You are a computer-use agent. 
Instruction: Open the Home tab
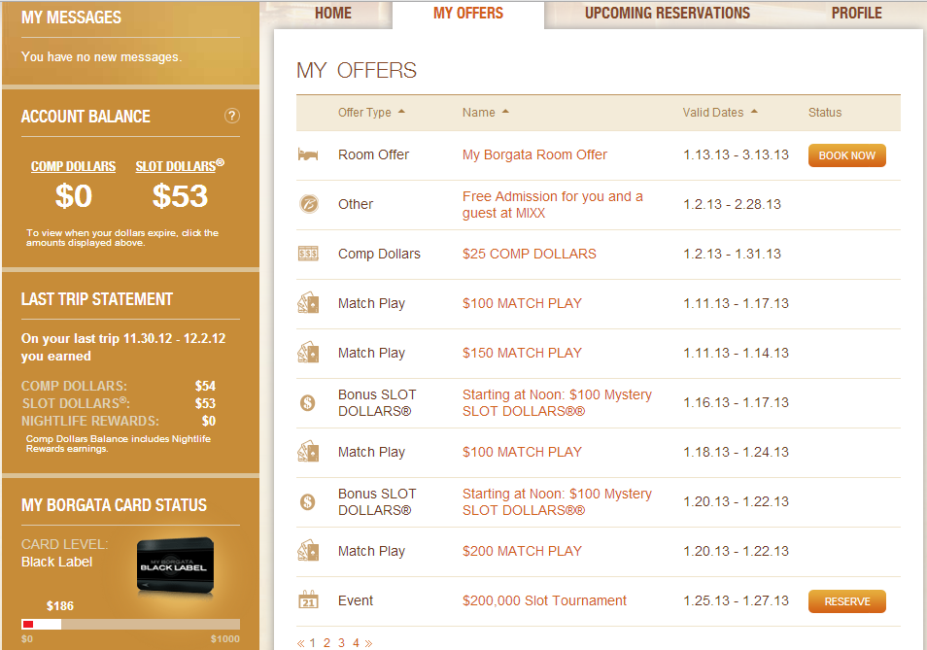tap(333, 13)
